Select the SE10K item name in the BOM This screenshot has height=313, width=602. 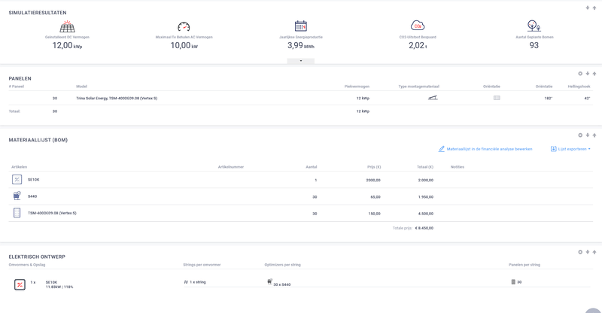pos(33,180)
